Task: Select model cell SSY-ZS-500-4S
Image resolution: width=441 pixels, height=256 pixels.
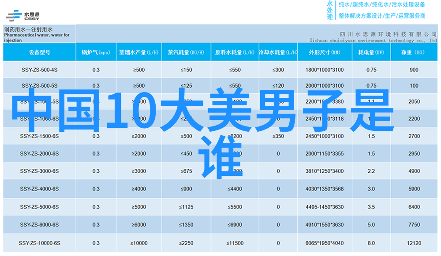Action: pyautogui.click(x=39, y=70)
